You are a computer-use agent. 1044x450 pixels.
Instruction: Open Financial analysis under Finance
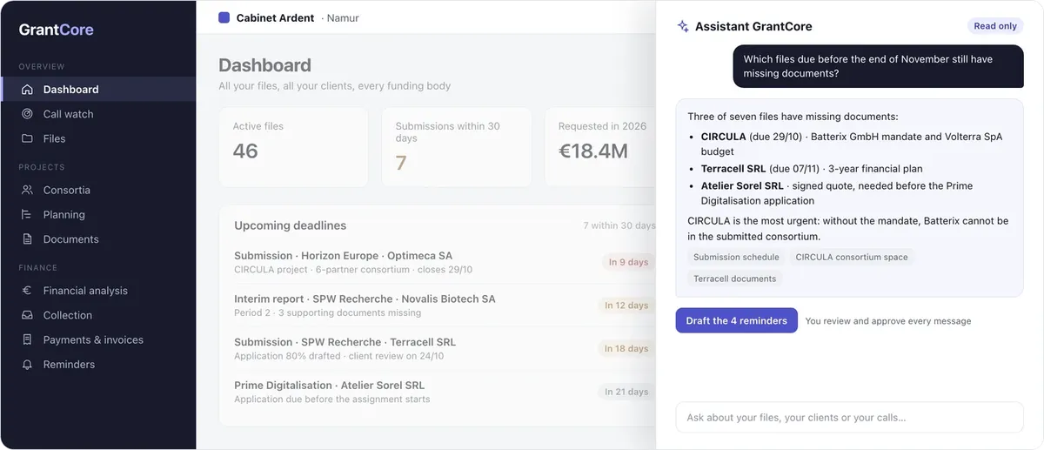98,291
